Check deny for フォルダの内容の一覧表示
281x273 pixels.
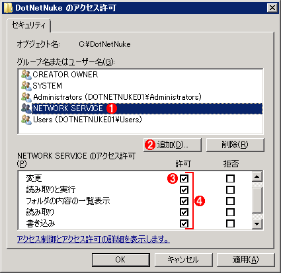tap(230, 201)
